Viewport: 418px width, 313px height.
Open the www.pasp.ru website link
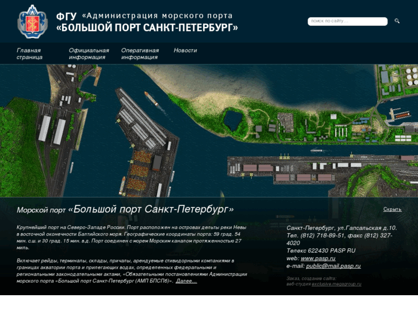pos(318,258)
